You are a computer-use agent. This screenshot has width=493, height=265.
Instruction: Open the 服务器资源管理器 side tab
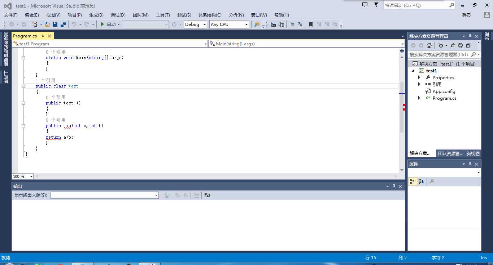6,49
